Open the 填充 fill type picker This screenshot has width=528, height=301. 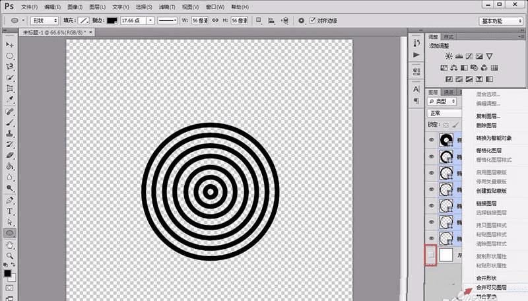point(84,20)
